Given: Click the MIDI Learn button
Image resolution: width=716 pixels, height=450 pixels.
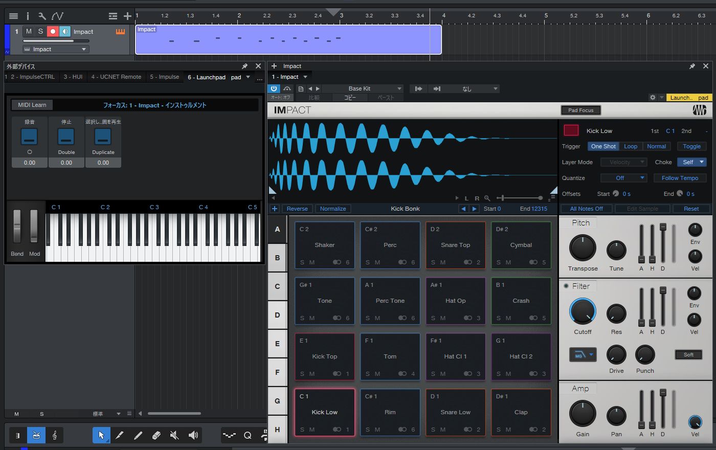Looking at the screenshot, I should [32, 105].
